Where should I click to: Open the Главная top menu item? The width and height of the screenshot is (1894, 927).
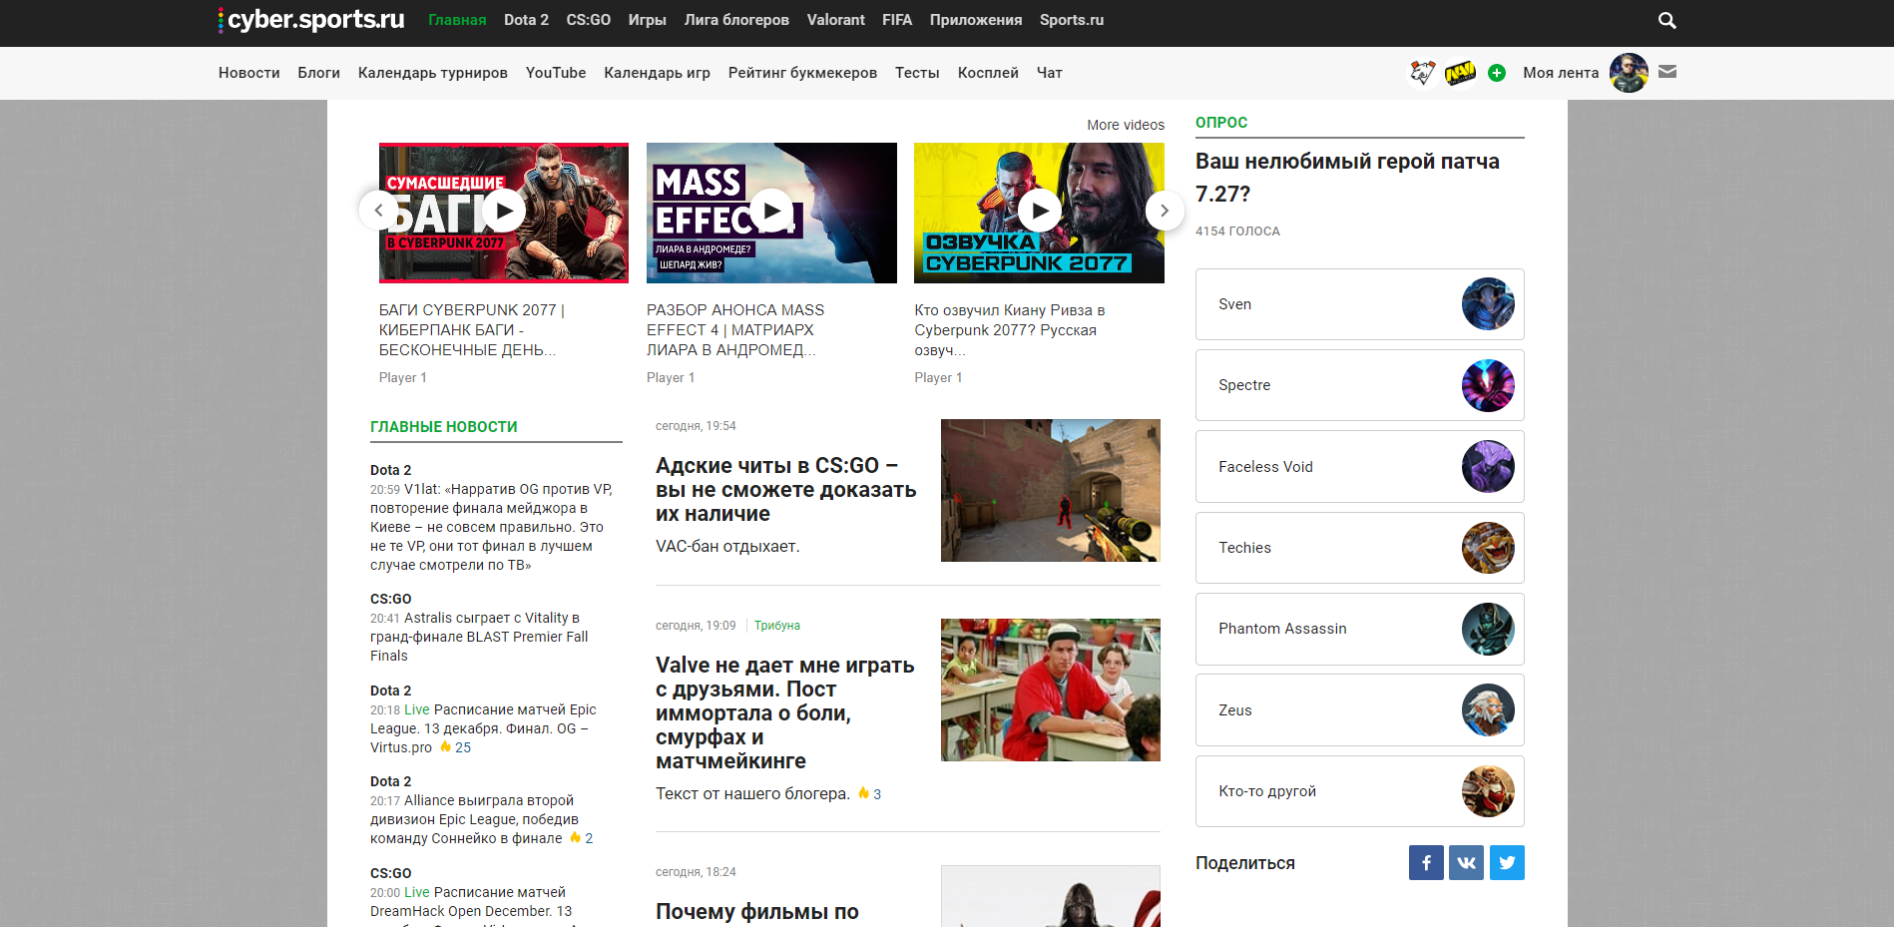pyautogui.click(x=457, y=20)
